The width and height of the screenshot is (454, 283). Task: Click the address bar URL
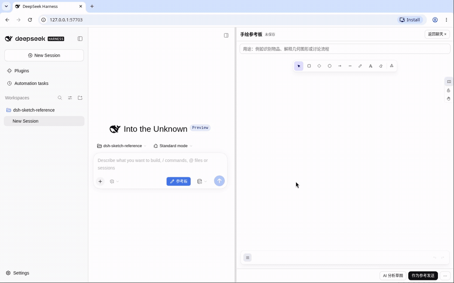[66, 20]
